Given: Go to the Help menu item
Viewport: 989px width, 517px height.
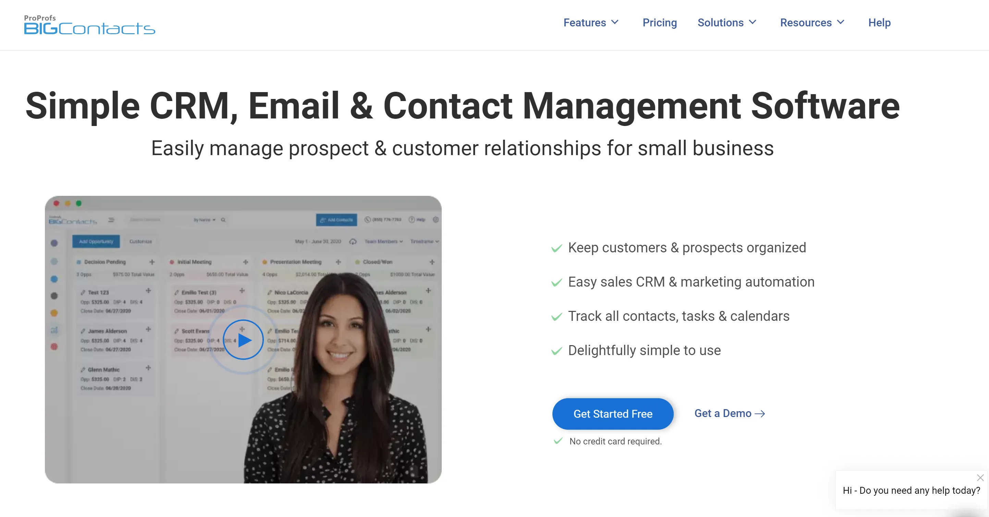Looking at the screenshot, I should point(879,23).
